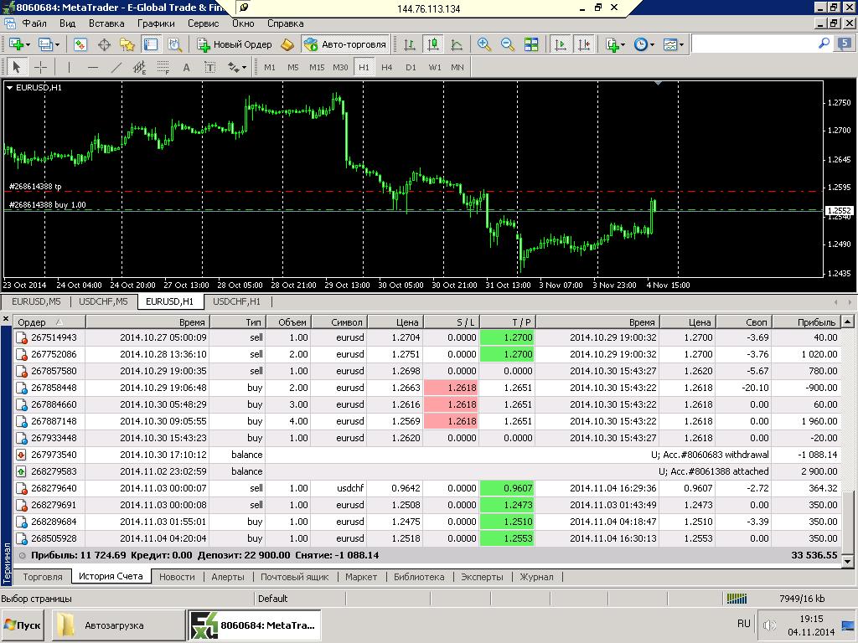Open the Market Watch window icon
The height and width of the screenshot is (643, 858).
click(80, 44)
